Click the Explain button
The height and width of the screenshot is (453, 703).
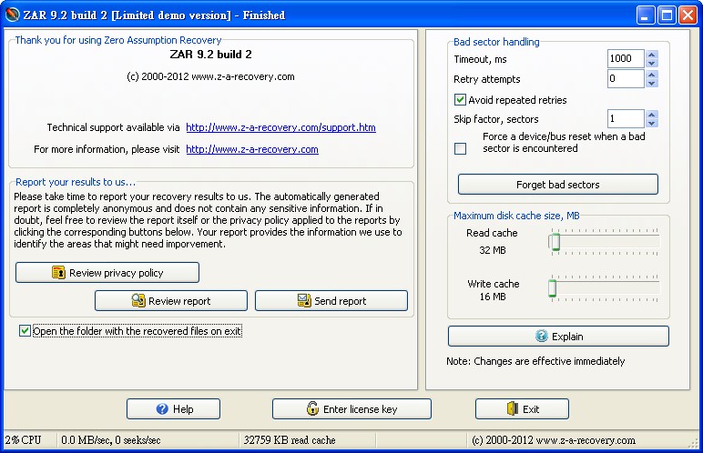558,336
